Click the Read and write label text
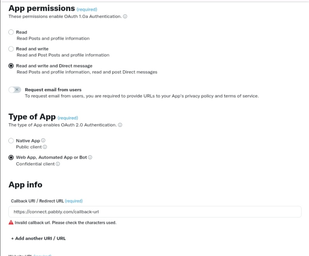This screenshot has height=256, width=309. [32, 49]
